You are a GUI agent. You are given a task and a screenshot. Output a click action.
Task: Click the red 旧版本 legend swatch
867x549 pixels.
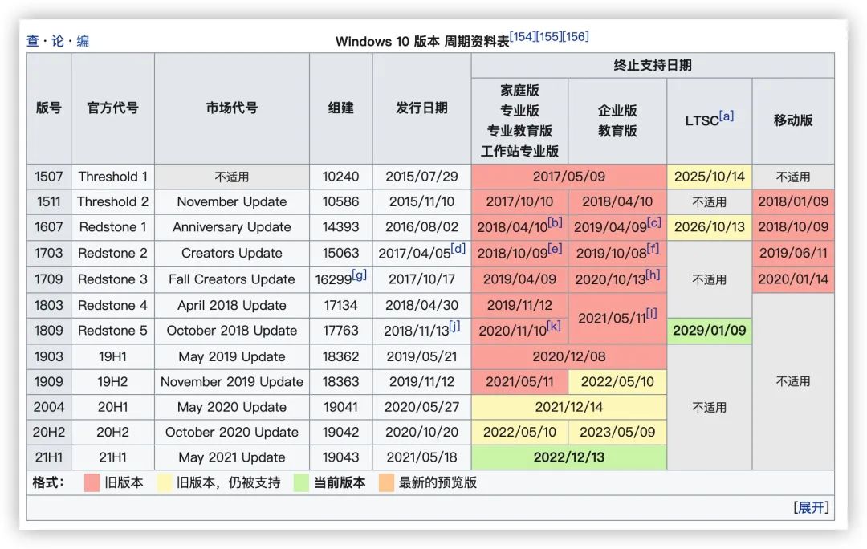point(92,482)
